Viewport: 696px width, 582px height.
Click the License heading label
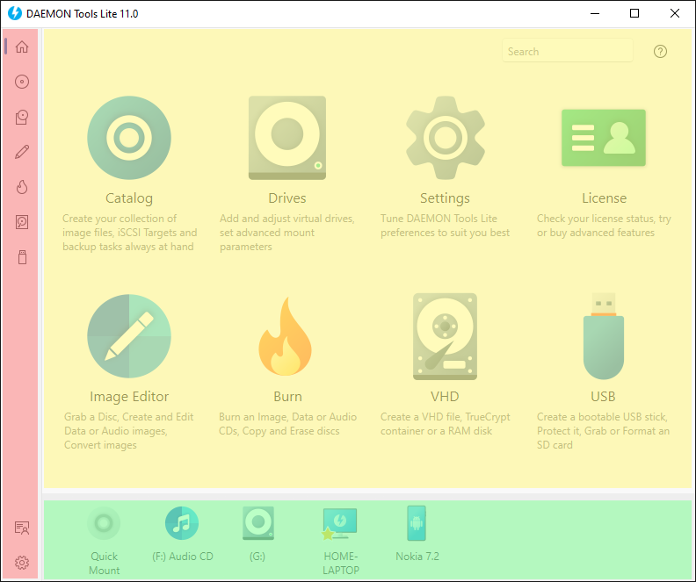point(604,198)
